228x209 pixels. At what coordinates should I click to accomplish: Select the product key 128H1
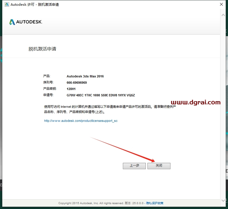[71, 89]
